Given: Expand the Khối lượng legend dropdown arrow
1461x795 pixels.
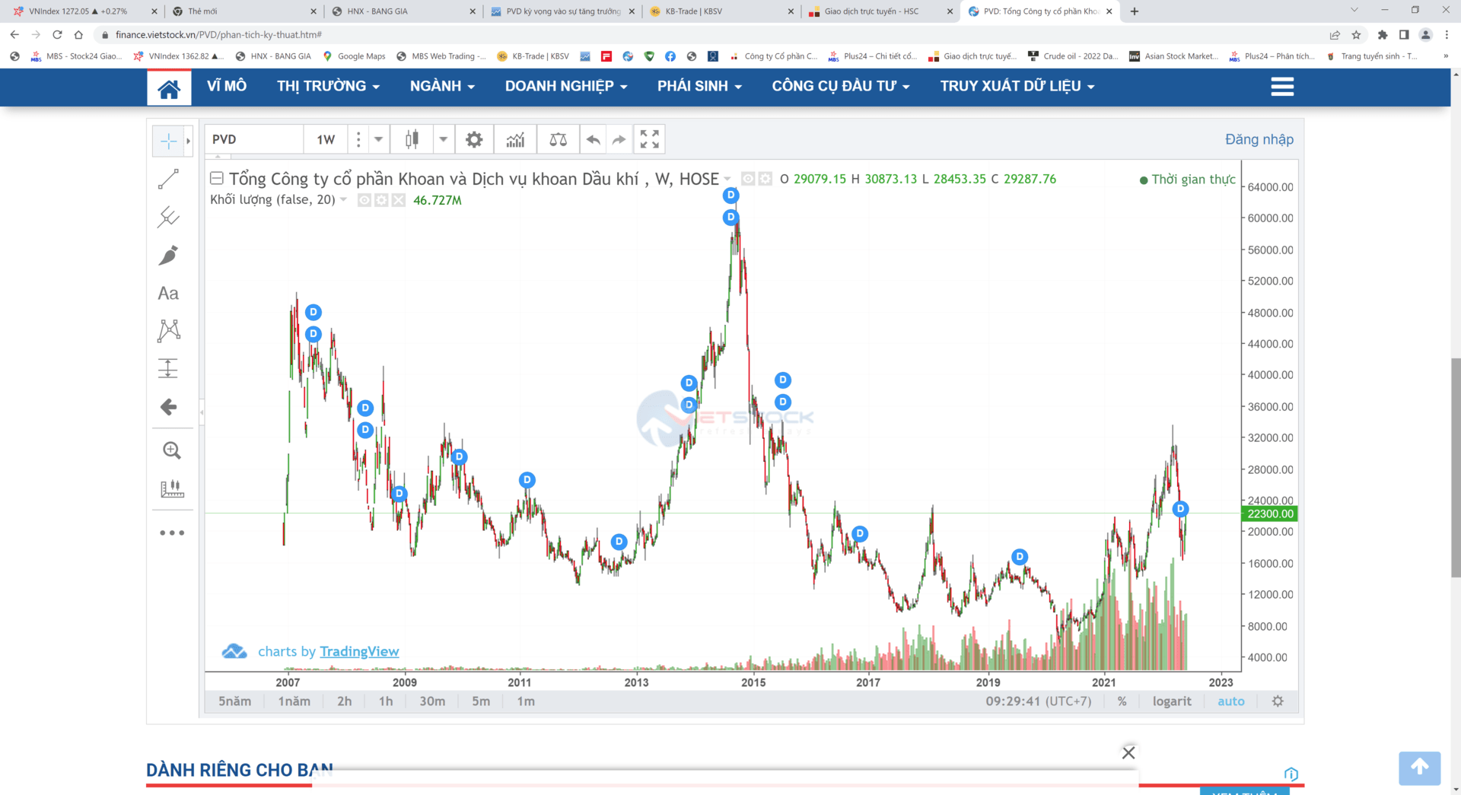Looking at the screenshot, I should point(343,200).
